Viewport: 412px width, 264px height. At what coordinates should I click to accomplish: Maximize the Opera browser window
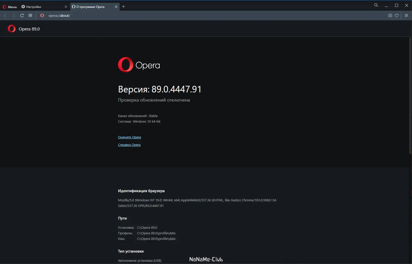pyautogui.click(x=396, y=5)
